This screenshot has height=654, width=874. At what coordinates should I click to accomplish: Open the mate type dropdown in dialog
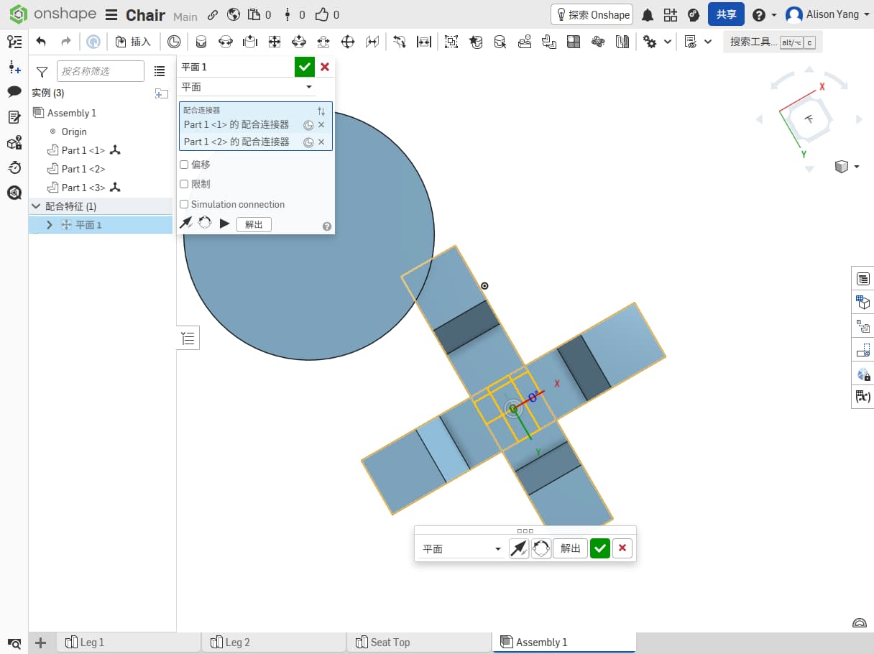[x=247, y=87]
